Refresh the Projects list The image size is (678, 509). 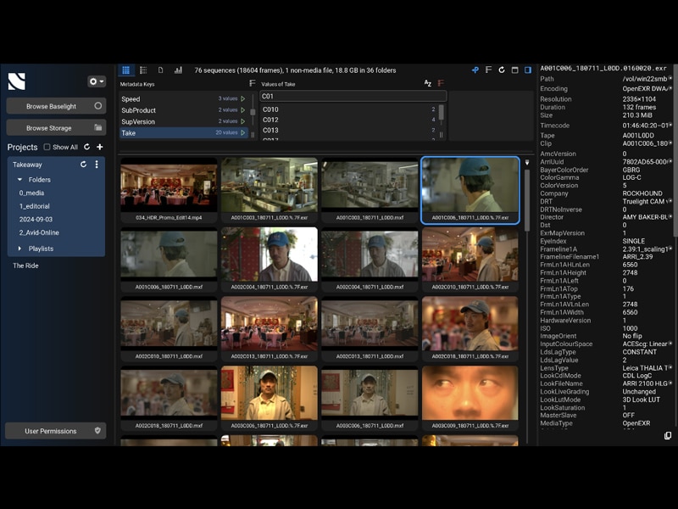(x=87, y=147)
